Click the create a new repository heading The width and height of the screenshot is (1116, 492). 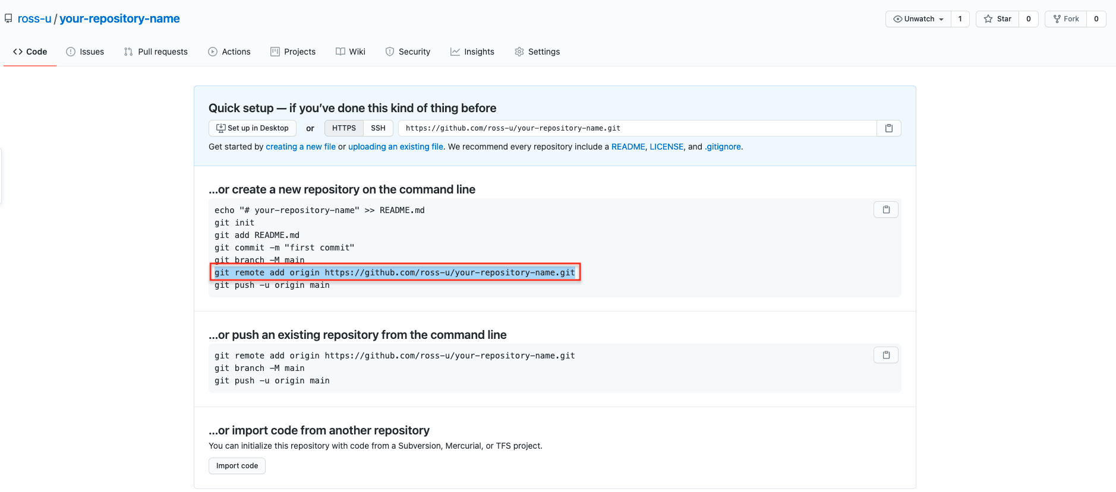coord(342,189)
